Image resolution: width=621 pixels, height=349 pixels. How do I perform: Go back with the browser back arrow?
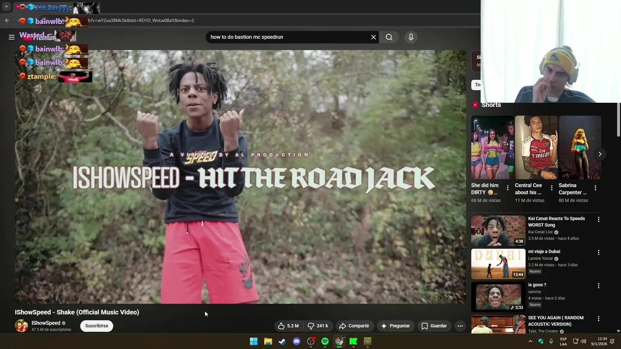click(7, 20)
